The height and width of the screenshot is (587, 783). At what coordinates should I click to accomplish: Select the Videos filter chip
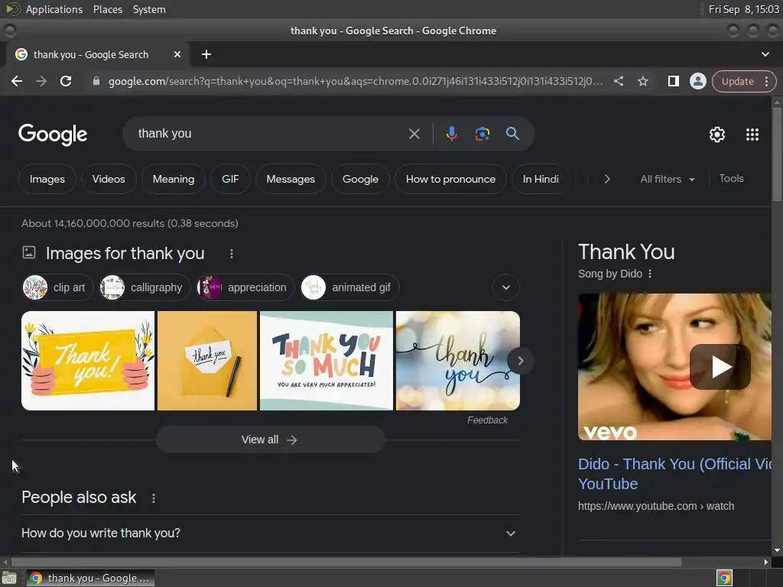[109, 179]
